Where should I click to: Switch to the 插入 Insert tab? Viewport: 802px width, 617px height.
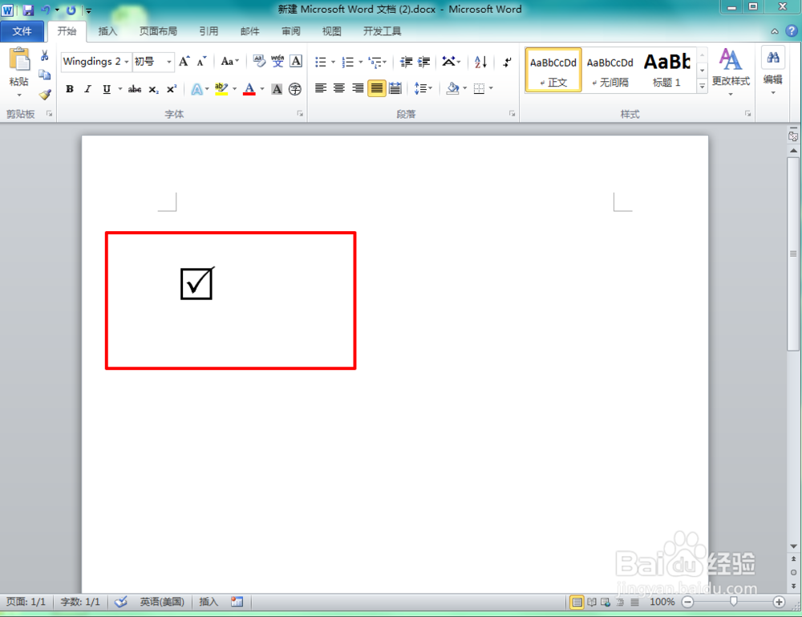click(x=107, y=31)
